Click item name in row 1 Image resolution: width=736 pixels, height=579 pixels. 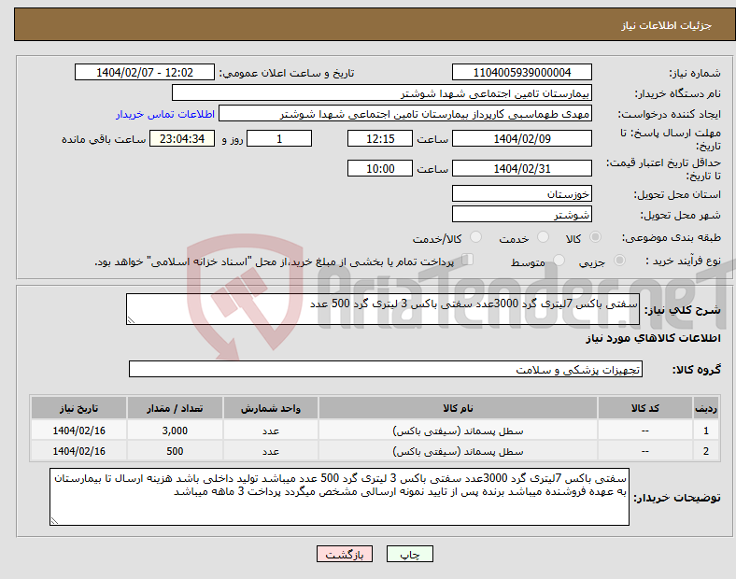coord(458,431)
